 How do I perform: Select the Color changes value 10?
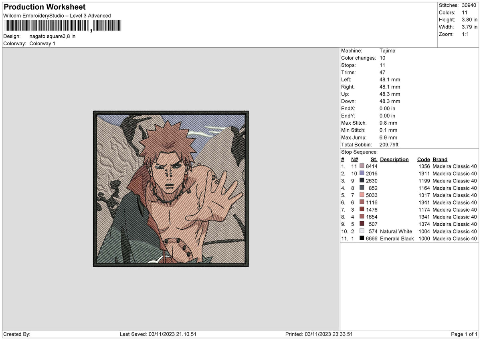click(x=382, y=58)
